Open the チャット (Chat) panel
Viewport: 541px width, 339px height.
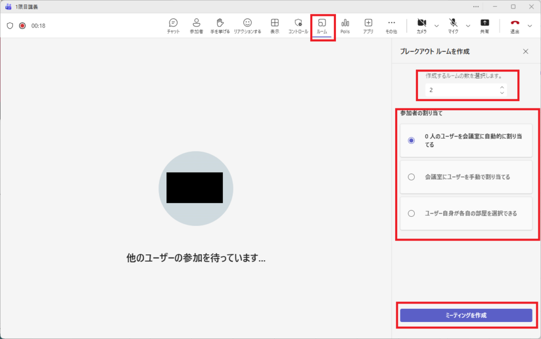click(173, 25)
